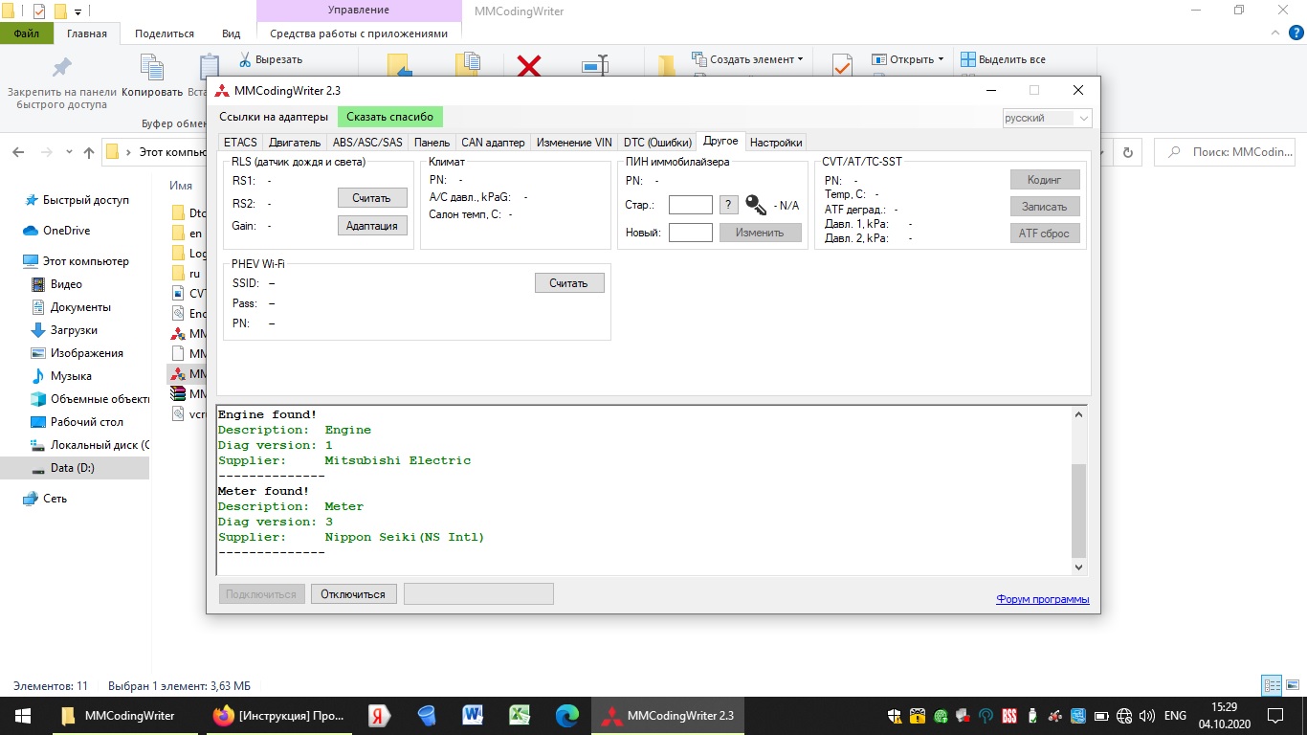Click the Pin to Quick Access icon in Explorer
Viewport: 1307px width, 735px height.
(61, 67)
